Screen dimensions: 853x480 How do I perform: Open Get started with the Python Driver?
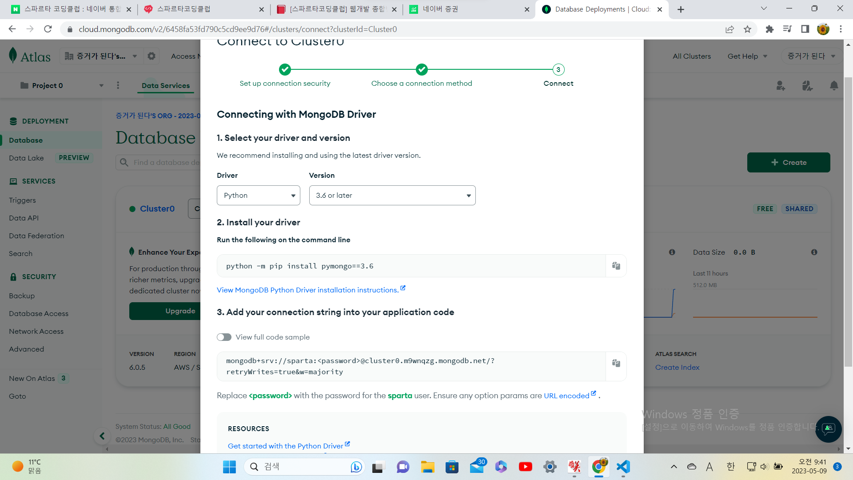289,446
